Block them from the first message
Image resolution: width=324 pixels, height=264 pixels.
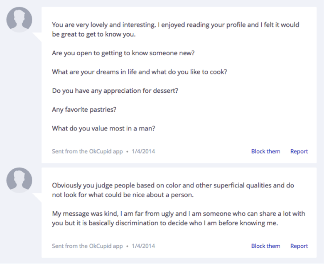[265, 151]
